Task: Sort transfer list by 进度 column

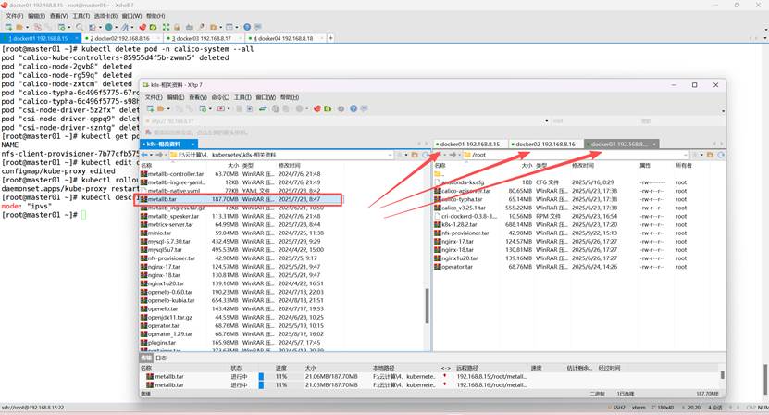Action: point(281,368)
